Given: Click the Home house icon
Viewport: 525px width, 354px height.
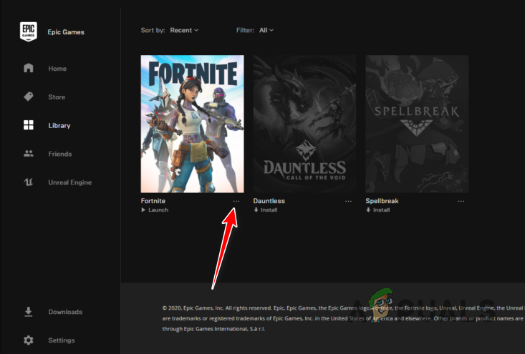Looking at the screenshot, I should pyautogui.click(x=29, y=68).
